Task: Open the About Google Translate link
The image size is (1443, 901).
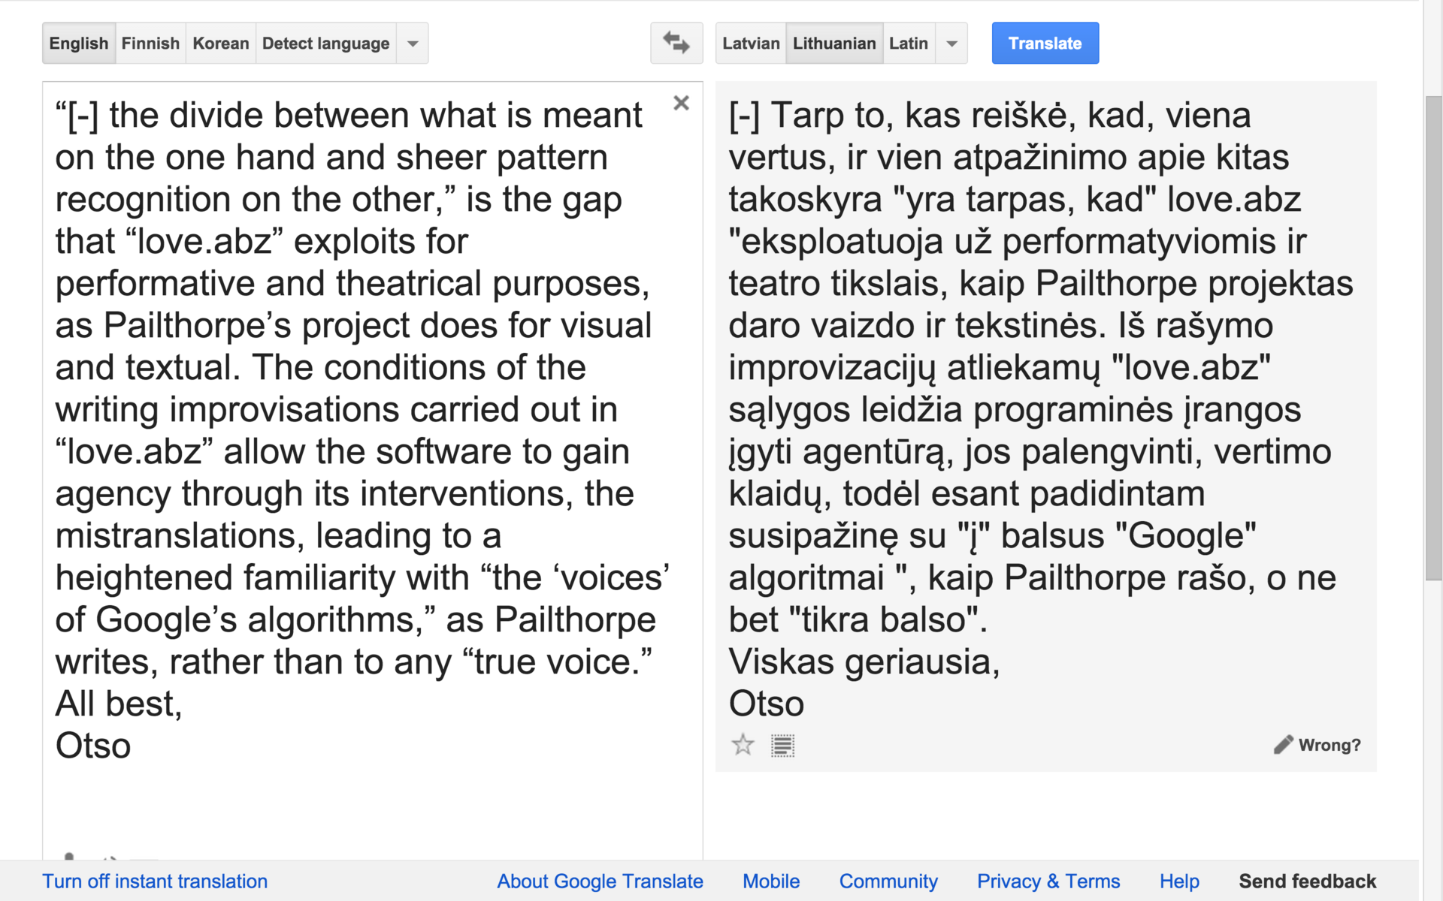Action: coord(600,881)
